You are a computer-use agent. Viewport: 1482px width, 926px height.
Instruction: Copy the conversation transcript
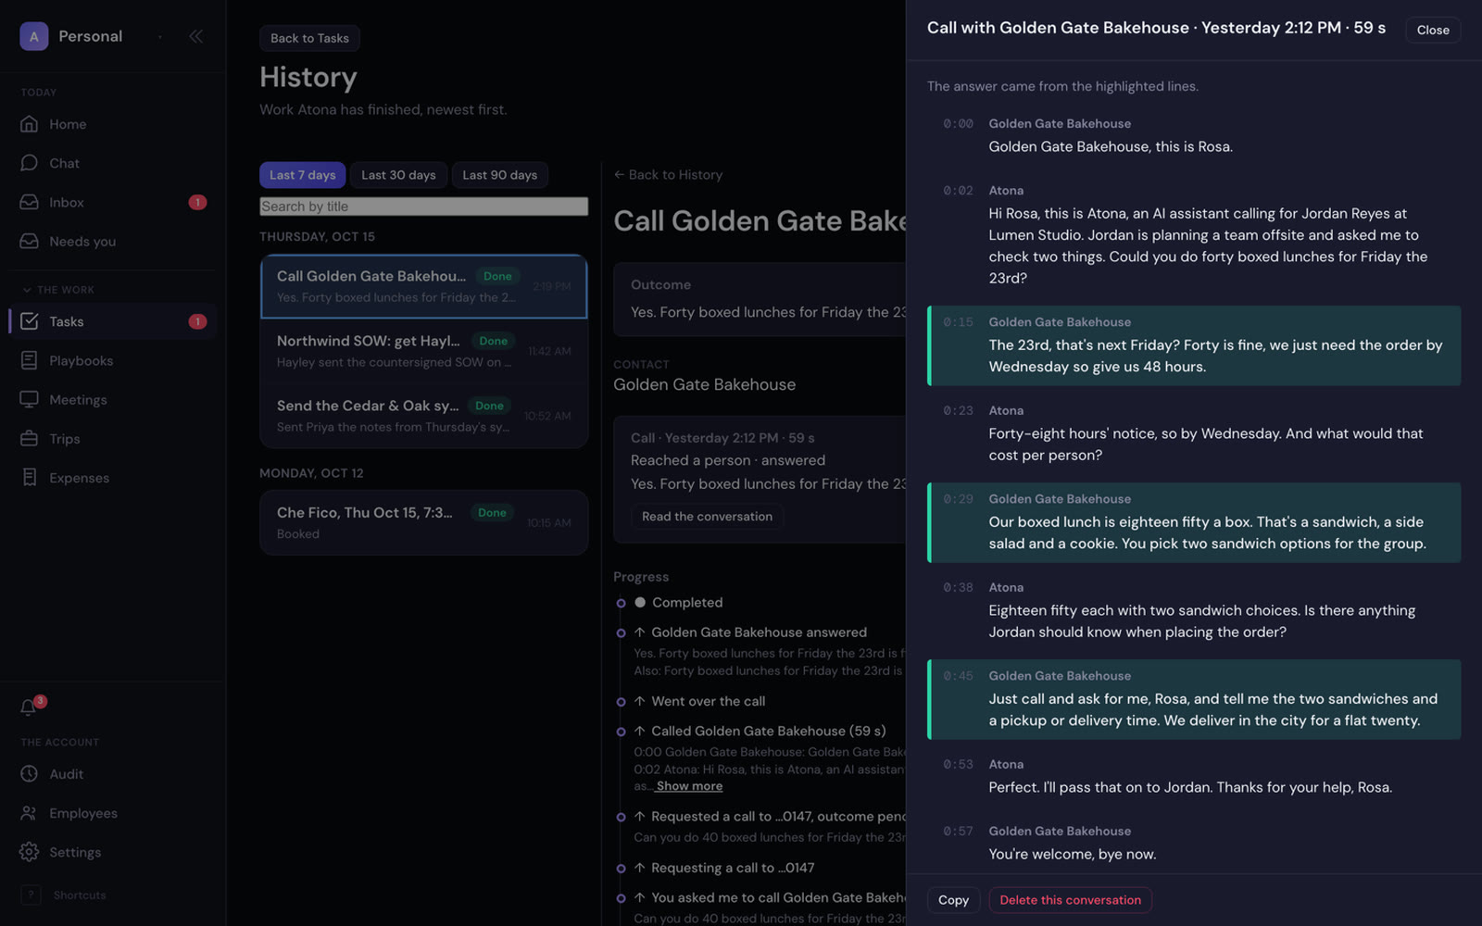click(953, 900)
